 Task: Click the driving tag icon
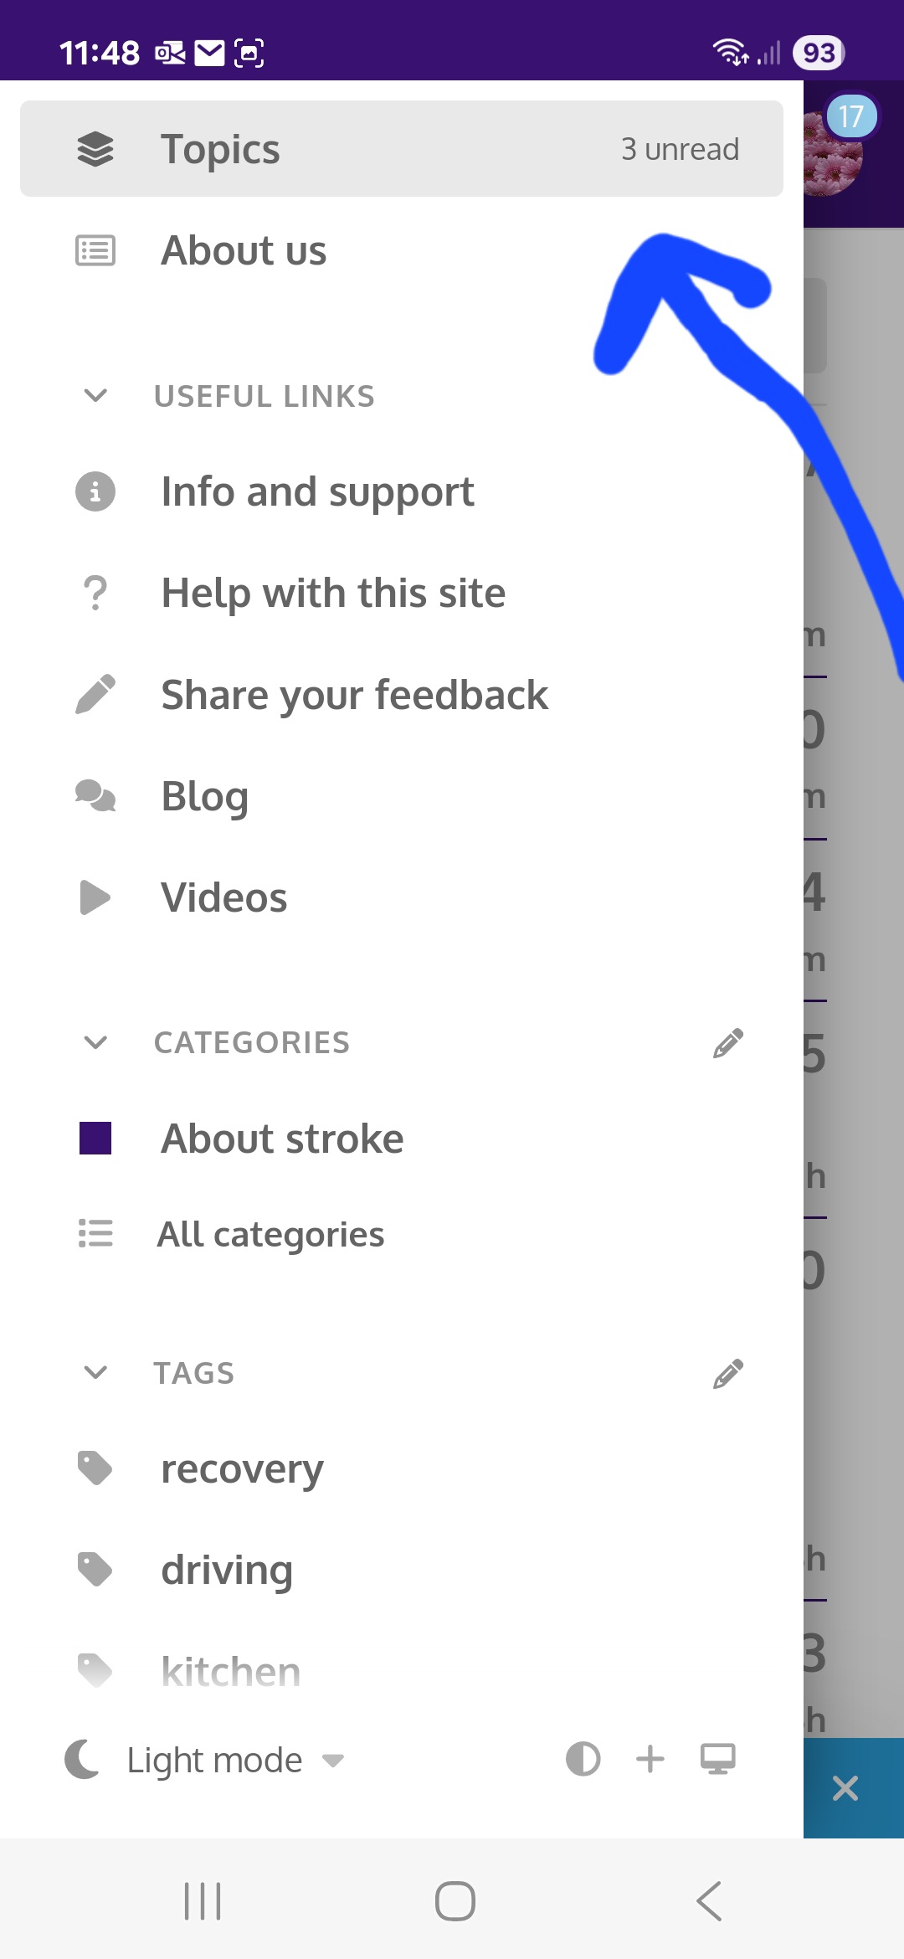pos(95,1570)
